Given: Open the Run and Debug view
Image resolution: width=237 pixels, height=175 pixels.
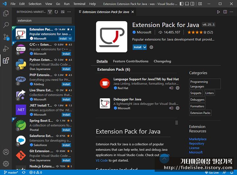Looking at the screenshot, I should click(6, 49).
